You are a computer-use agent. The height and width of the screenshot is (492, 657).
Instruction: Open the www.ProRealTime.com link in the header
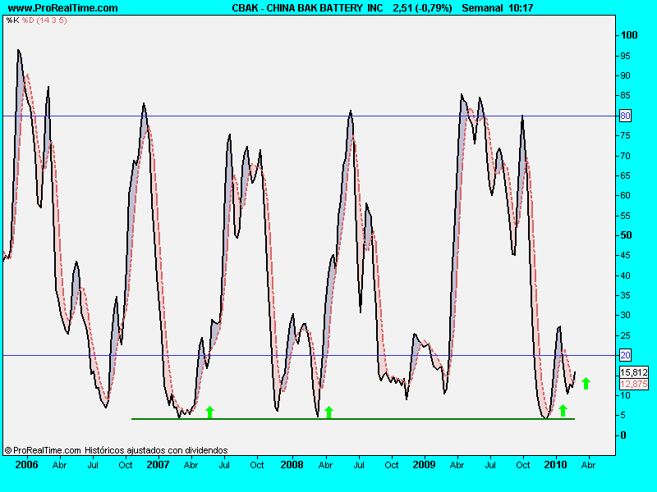(63, 8)
